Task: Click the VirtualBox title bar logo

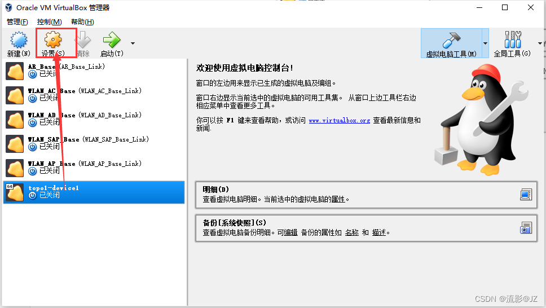Action: point(8,7)
